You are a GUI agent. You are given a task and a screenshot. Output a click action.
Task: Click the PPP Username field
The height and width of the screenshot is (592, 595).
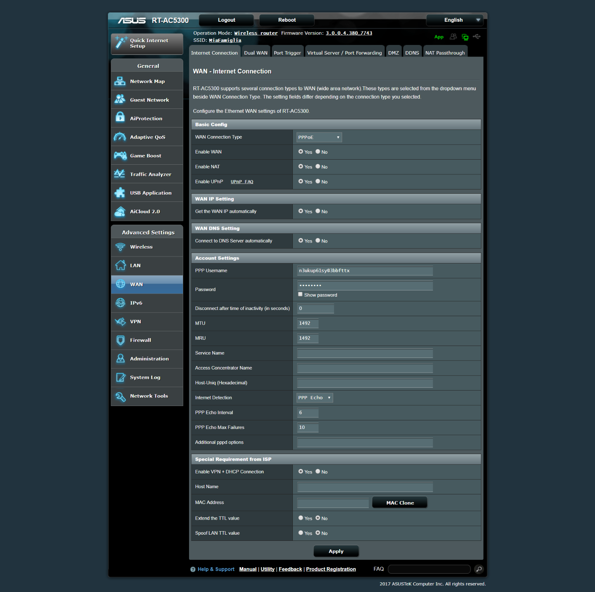coord(365,271)
